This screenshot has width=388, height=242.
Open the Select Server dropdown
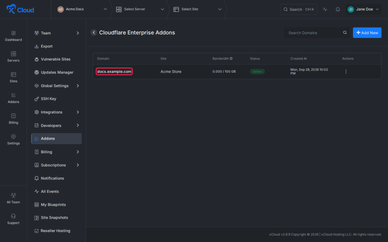(140, 9)
